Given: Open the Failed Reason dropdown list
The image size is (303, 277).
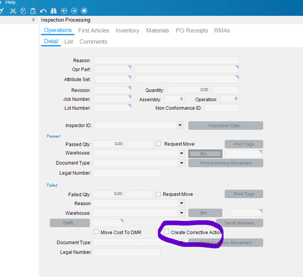Looking at the screenshot, I should 182,203.
